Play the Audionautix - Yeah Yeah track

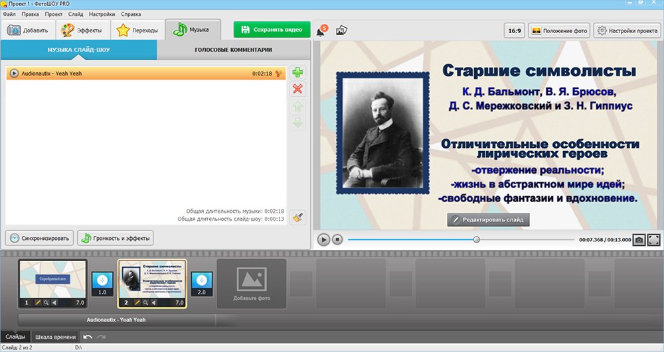tap(15, 73)
